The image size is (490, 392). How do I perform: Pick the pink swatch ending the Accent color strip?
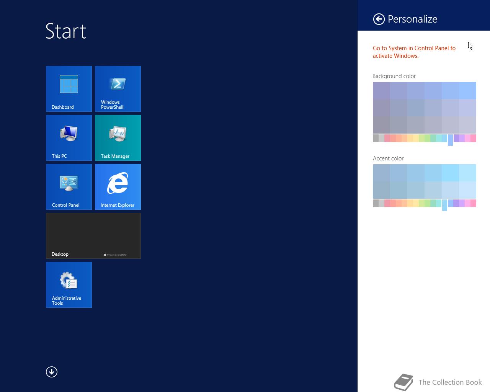click(x=473, y=203)
